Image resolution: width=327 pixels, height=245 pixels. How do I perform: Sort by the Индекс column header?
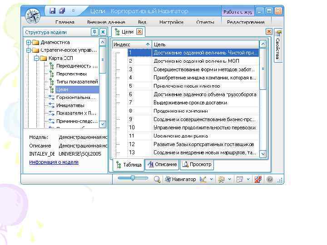coord(132,44)
